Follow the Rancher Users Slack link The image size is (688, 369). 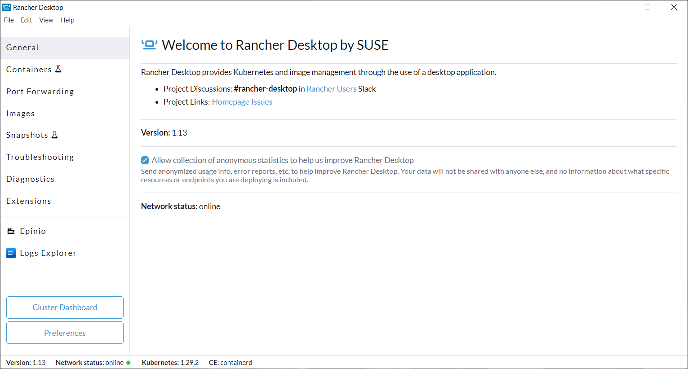[332, 89]
